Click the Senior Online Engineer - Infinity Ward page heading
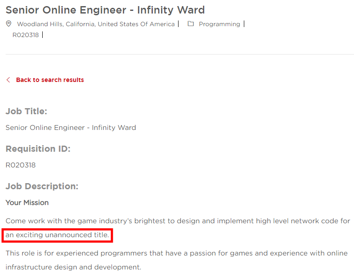Screen dimensions: 354x276 pyautogui.click(x=105, y=10)
